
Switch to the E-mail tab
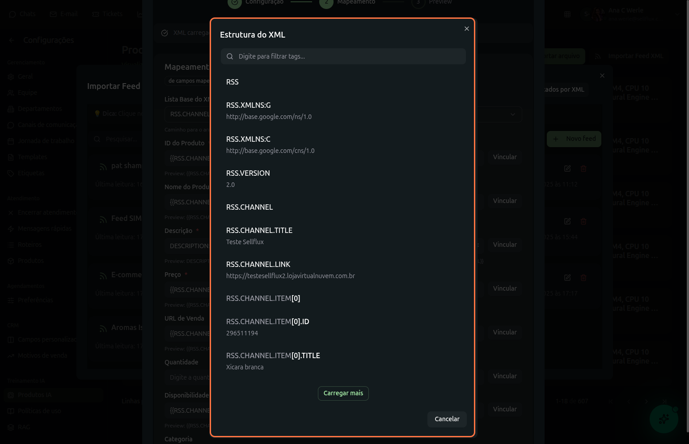(64, 14)
